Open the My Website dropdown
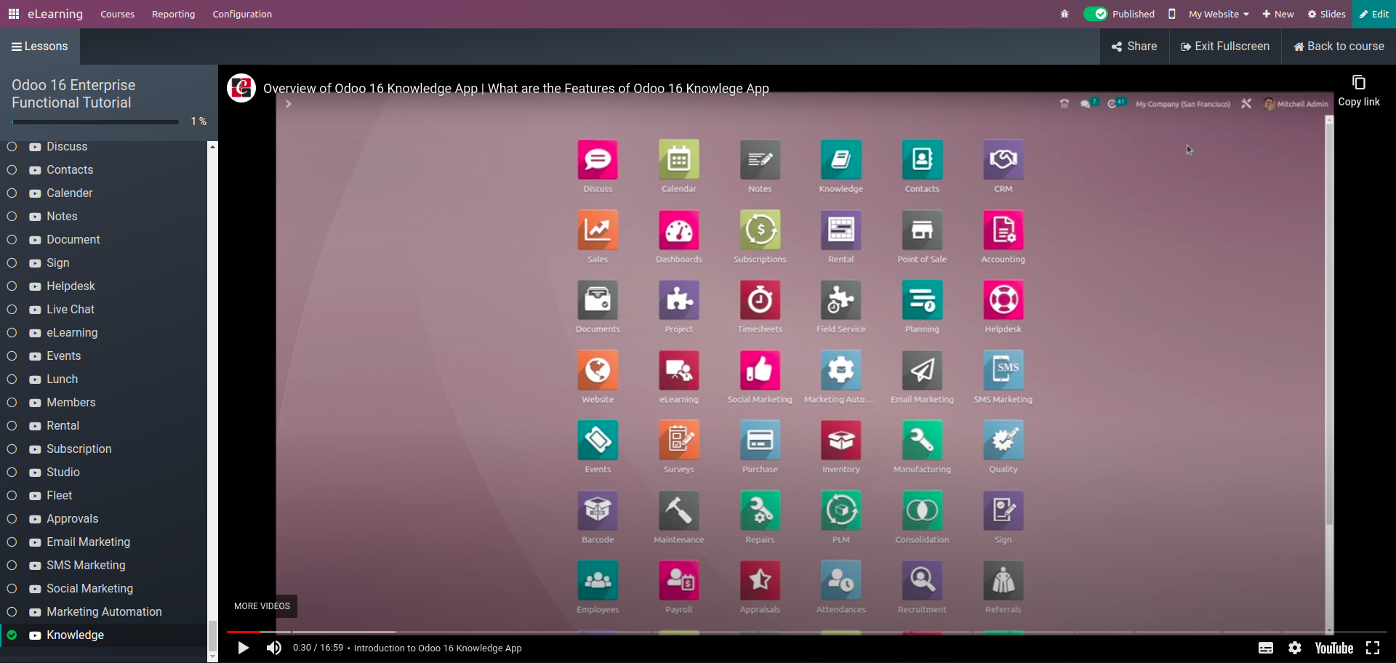The image size is (1396, 663). pos(1219,14)
